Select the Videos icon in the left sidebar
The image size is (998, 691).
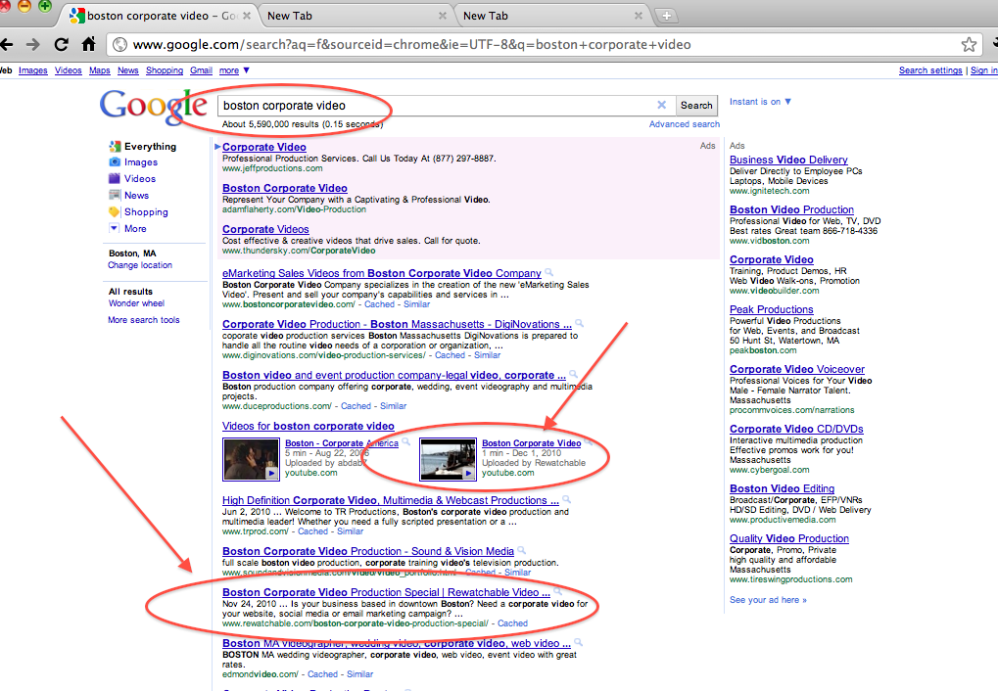click(115, 179)
